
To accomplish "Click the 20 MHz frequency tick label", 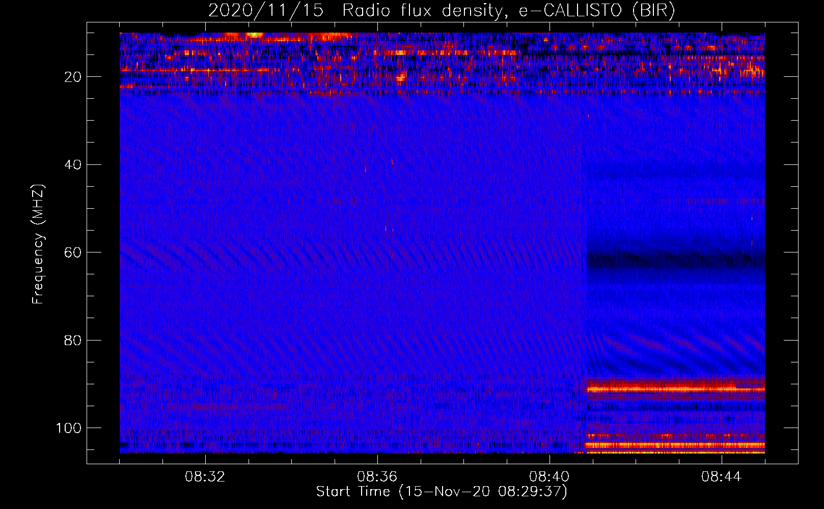I will click(x=73, y=77).
